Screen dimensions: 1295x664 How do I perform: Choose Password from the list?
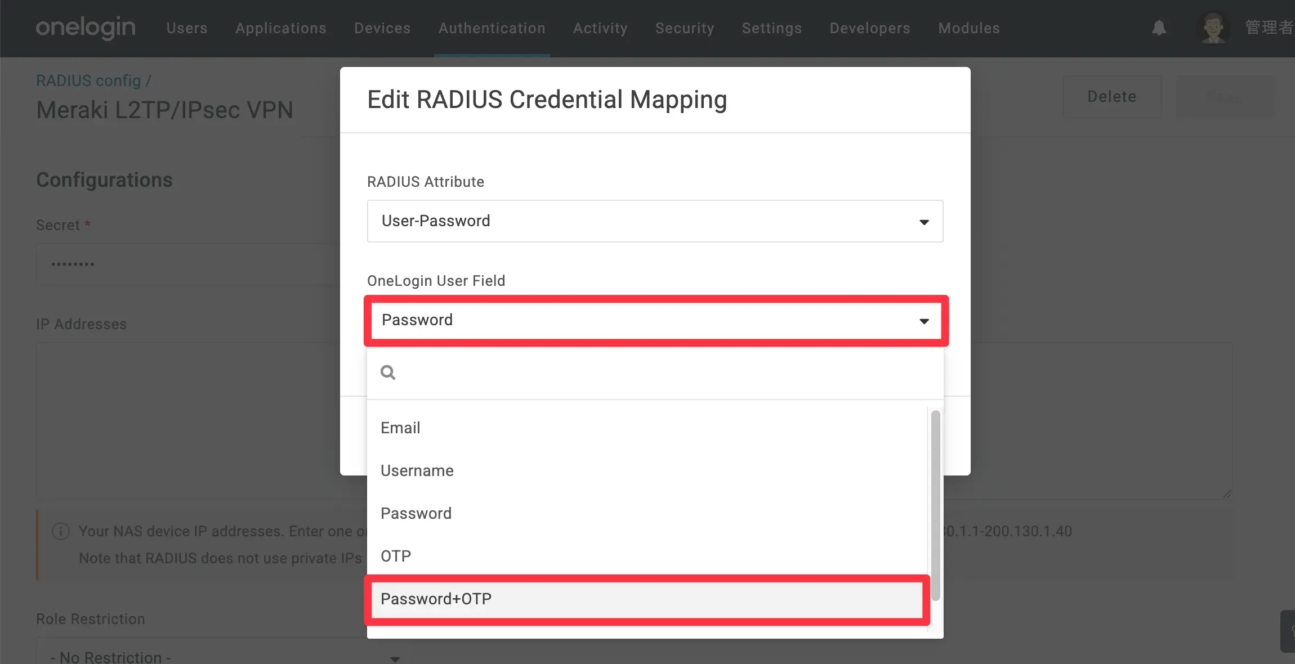tap(416, 513)
